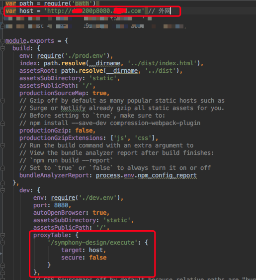The height and width of the screenshot is (280, 256).
Task: Click './dev.env' string in the dev env
Action: [97, 198]
